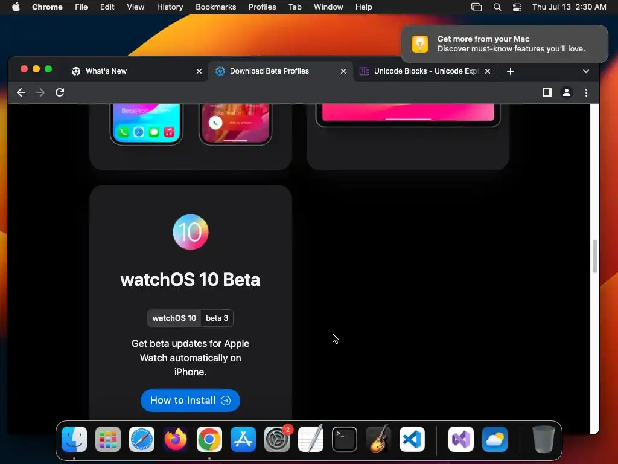Open the Chrome profile icon
The height and width of the screenshot is (464, 618).
[x=566, y=92]
